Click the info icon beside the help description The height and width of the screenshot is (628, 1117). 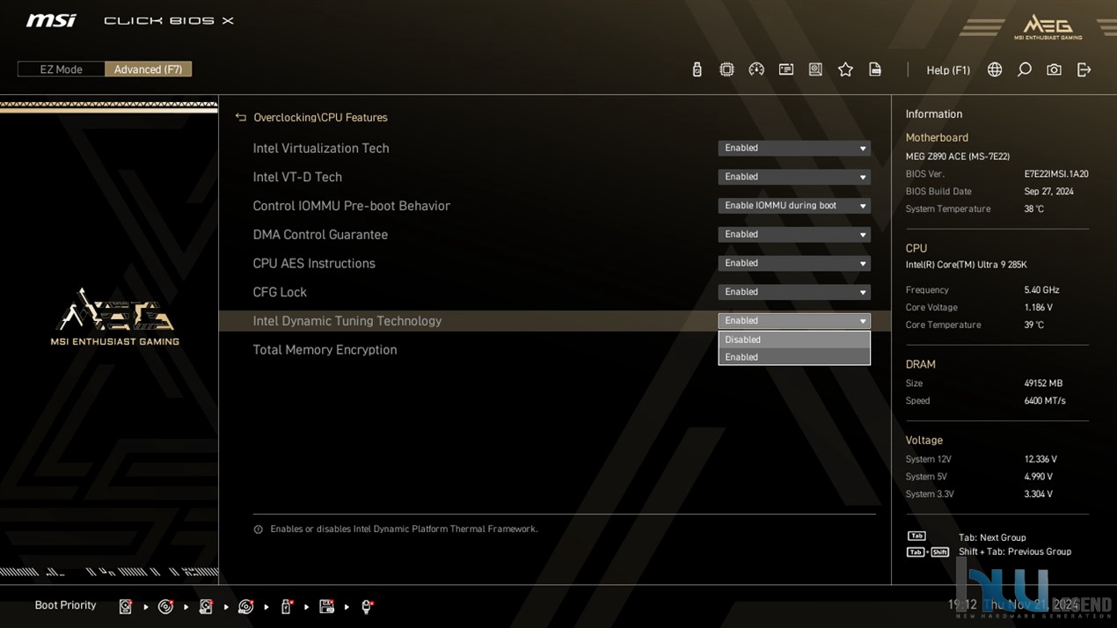click(x=258, y=529)
